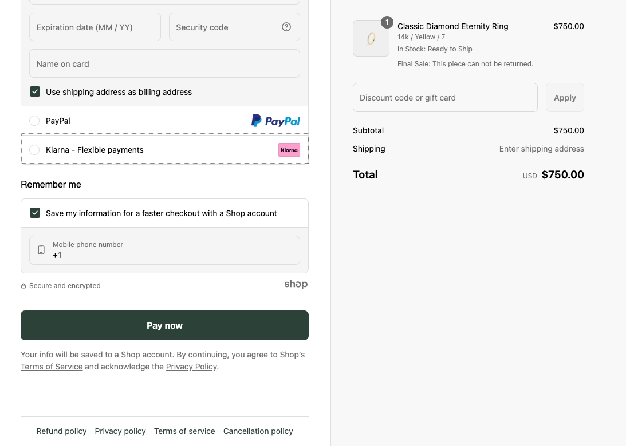Open the Classic Diamond Eternity Ring thumbnail
Viewport: 626px width, 446px height.
click(x=371, y=38)
